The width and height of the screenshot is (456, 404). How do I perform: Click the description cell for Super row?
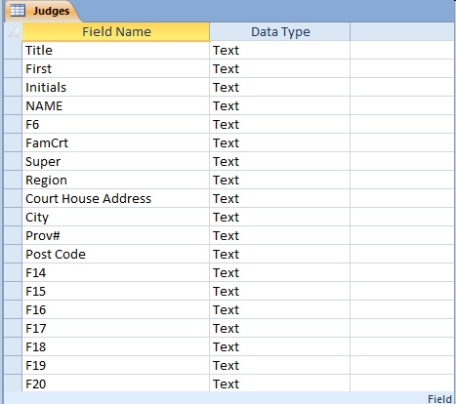pos(402,161)
